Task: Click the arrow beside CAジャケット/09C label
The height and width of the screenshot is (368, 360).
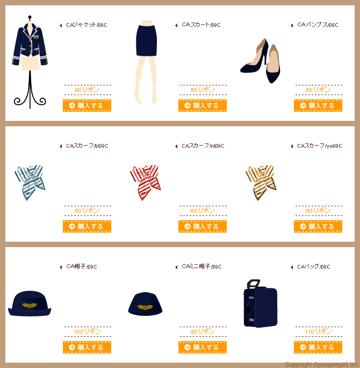Action: (x=61, y=25)
